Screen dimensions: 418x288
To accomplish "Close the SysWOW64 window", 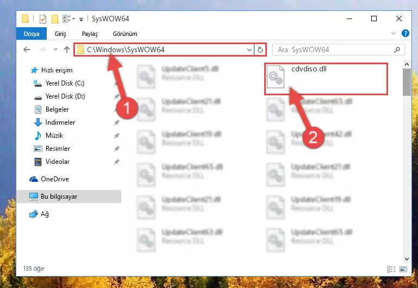I will [x=399, y=19].
